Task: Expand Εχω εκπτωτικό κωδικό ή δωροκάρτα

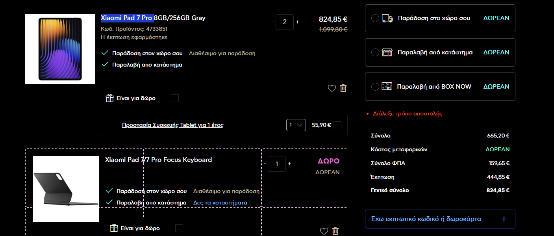Action: (440, 219)
